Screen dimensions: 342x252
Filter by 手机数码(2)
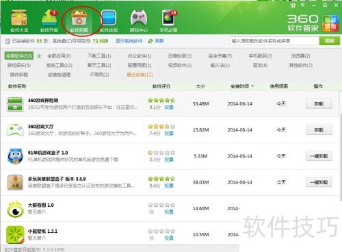261,56
